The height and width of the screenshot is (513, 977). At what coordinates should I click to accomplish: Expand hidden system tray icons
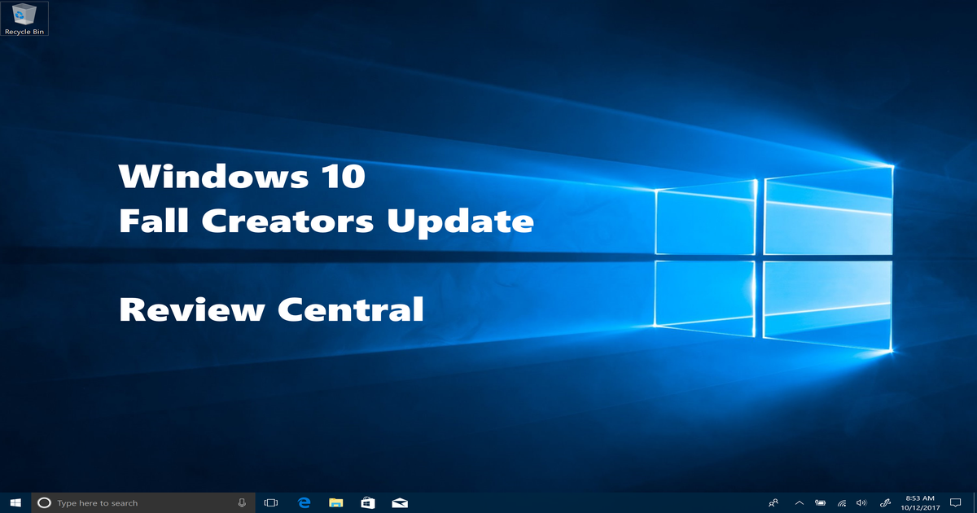[x=800, y=502]
